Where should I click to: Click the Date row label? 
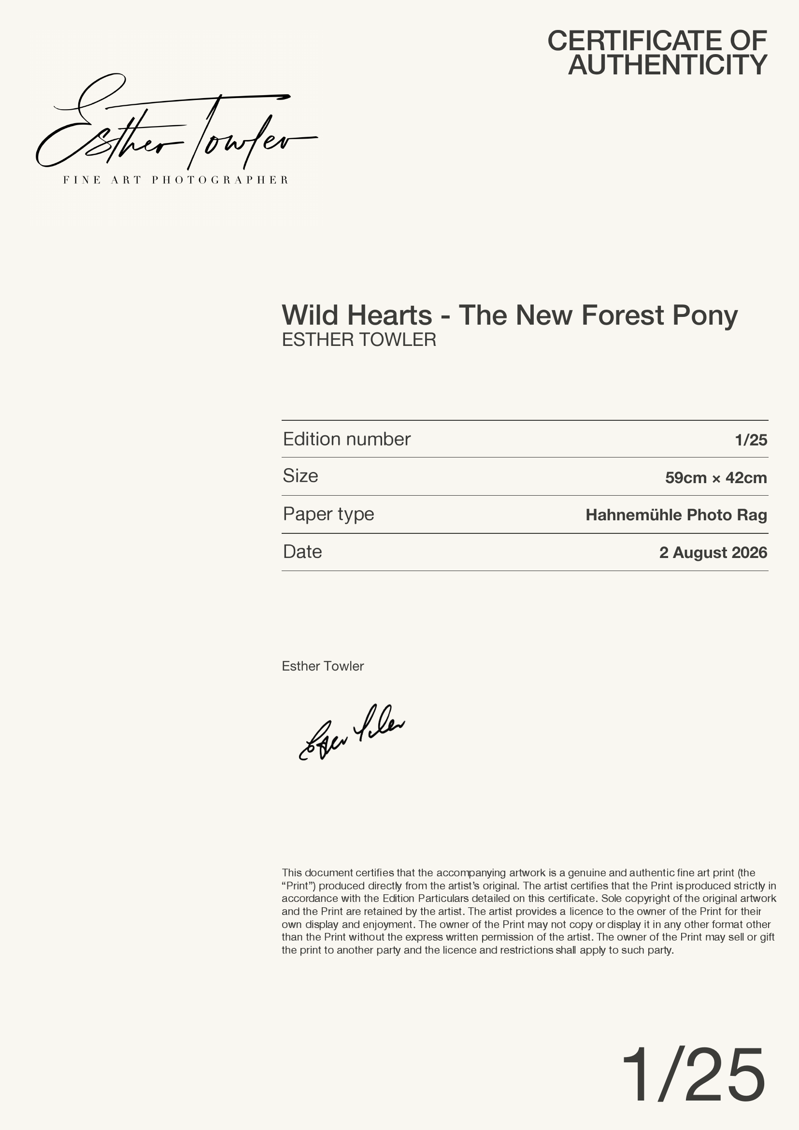tap(302, 552)
